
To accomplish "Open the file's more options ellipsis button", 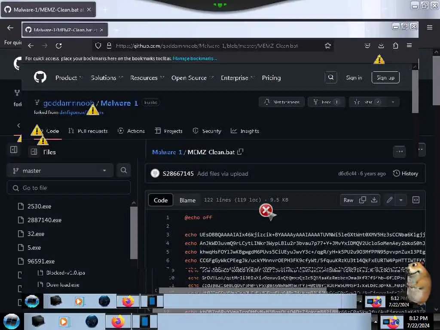I will coord(400,152).
